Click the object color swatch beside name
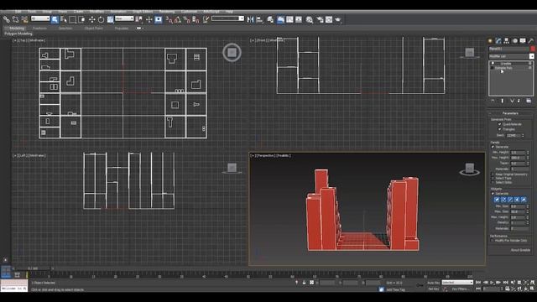 tap(532, 49)
